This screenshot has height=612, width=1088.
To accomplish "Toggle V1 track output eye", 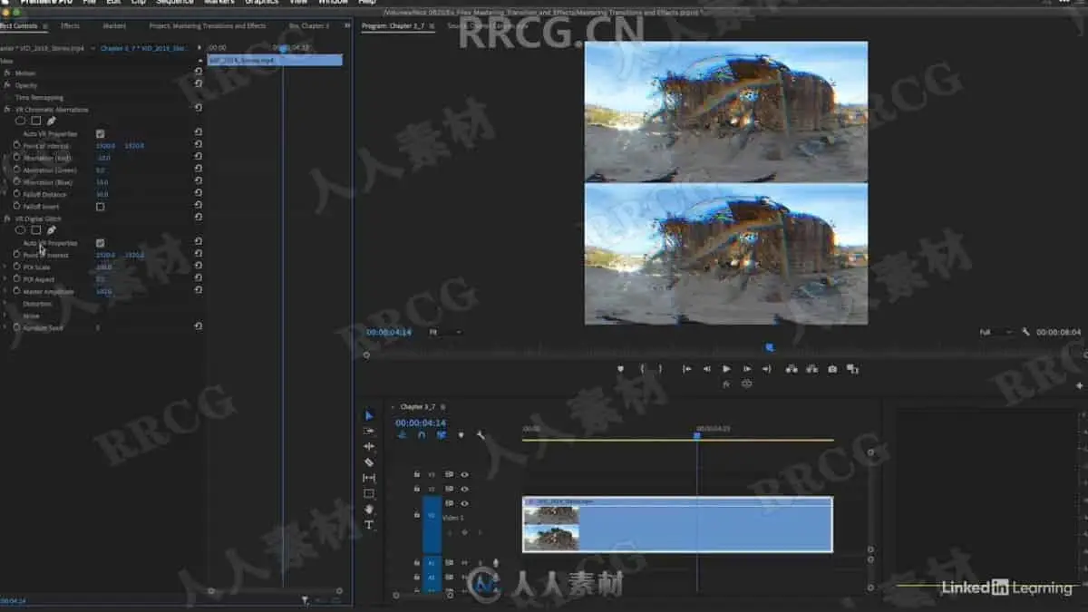I will [x=464, y=503].
